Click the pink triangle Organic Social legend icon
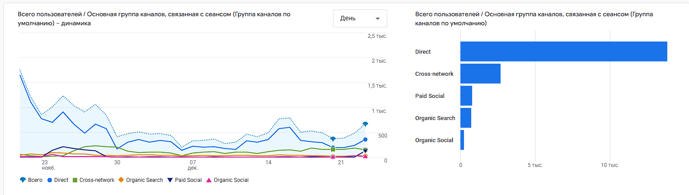Image resolution: width=689 pixels, height=195 pixels. [209, 180]
